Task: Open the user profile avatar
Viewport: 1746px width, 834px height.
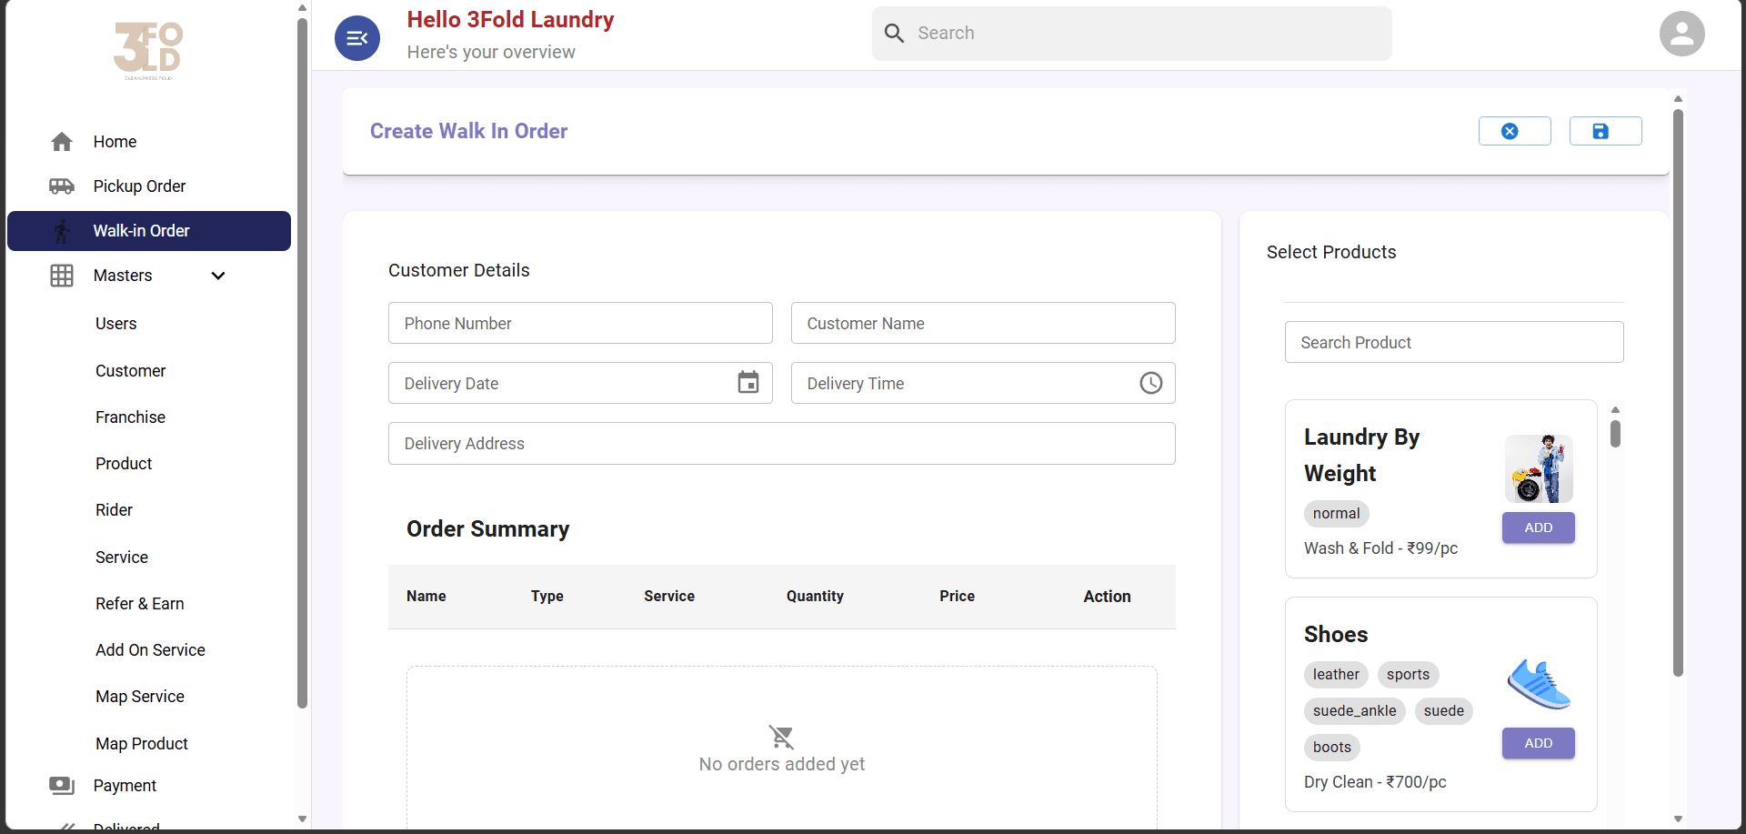Action: coord(1681,34)
